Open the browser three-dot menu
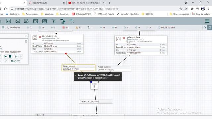 pos(208,9)
